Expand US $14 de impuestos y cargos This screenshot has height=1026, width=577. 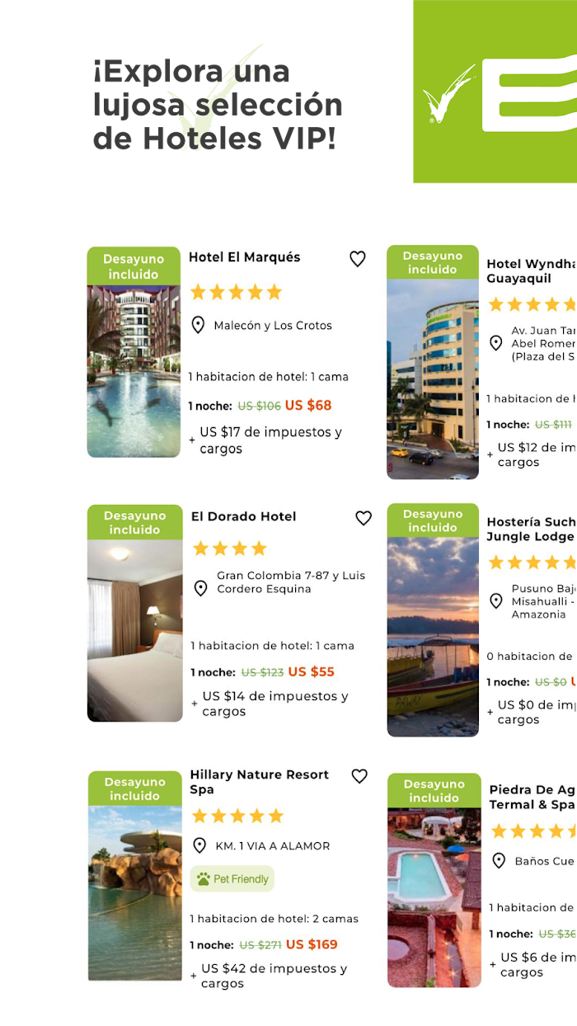[270, 704]
